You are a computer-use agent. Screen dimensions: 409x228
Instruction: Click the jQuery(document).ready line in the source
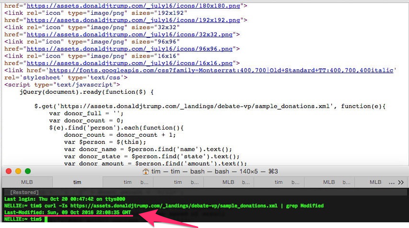click(86, 92)
